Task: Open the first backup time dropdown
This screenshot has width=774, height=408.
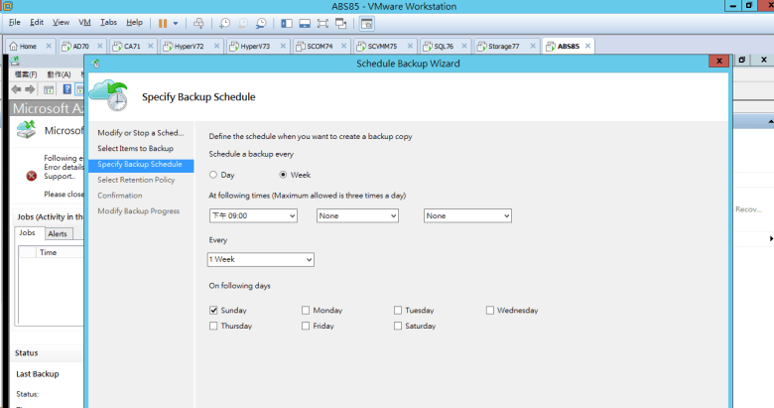Action: pos(253,215)
